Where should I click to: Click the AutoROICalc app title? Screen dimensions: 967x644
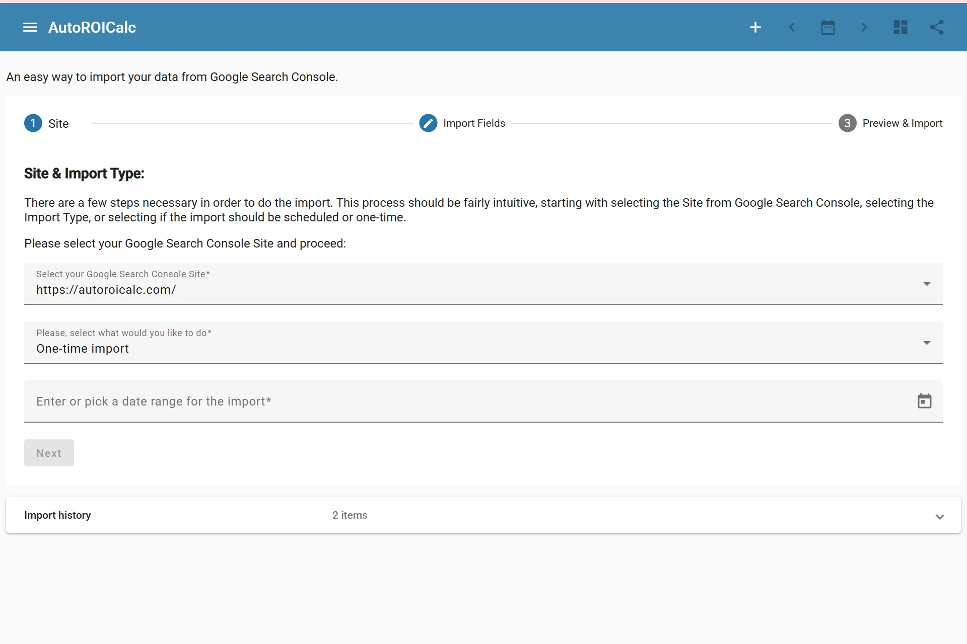tap(92, 27)
